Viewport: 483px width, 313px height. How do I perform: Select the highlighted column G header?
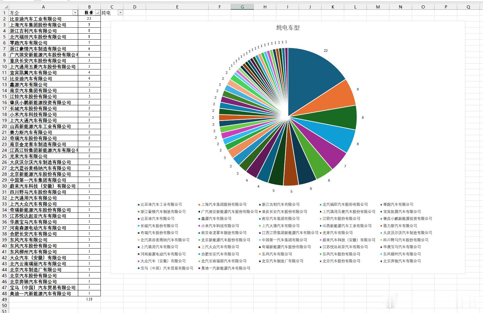pos(242,7)
